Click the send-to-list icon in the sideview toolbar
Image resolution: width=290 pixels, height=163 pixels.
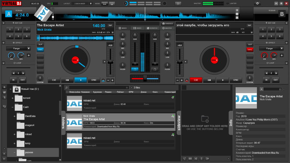pyautogui.click(x=207, y=158)
